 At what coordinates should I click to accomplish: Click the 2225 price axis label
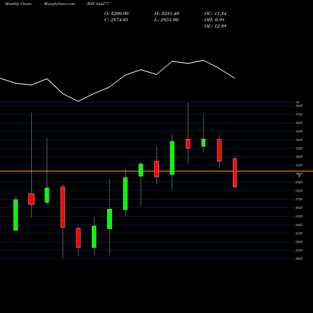[x=299, y=242]
